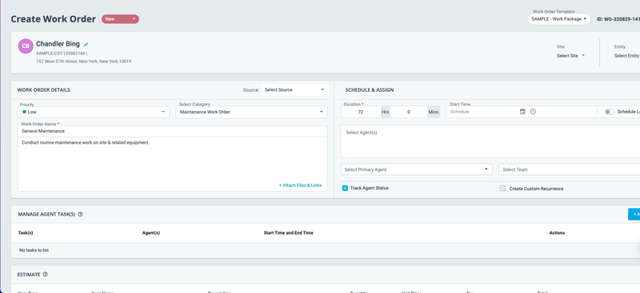Toggle the Schedule Later switch
Image resolution: width=640 pixels, height=293 pixels.
pos(609,112)
